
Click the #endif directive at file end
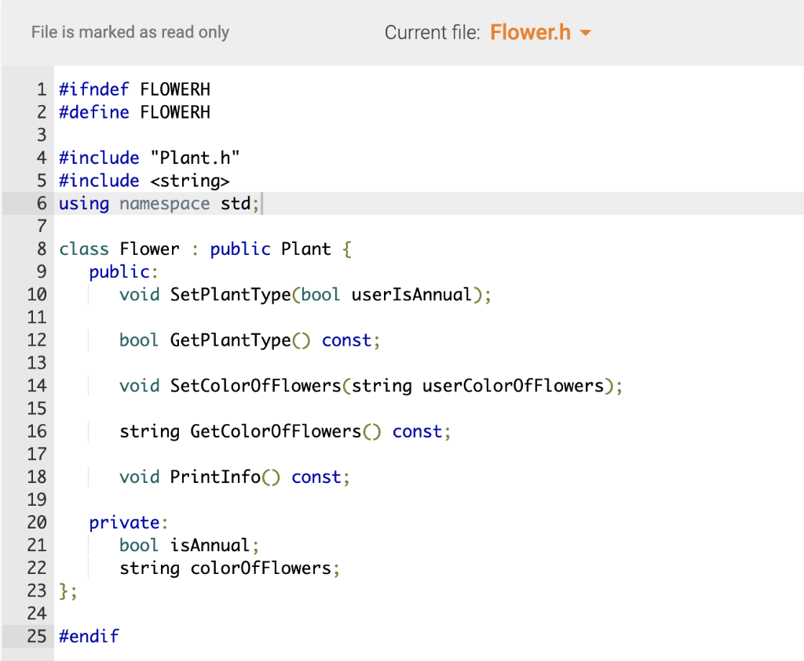[89, 636]
